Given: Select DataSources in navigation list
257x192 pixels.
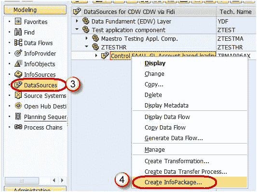Looking at the screenshot, I should [41, 85].
